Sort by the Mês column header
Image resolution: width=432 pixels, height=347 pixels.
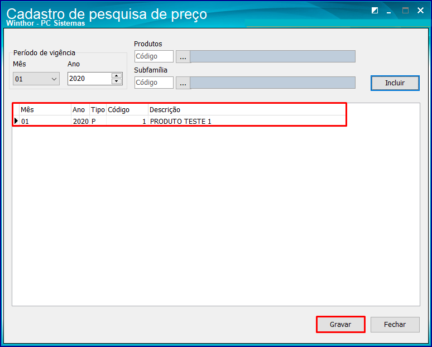(x=45, y=109)
